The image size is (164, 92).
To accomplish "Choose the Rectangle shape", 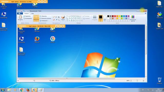I will [x=74, y=16].
